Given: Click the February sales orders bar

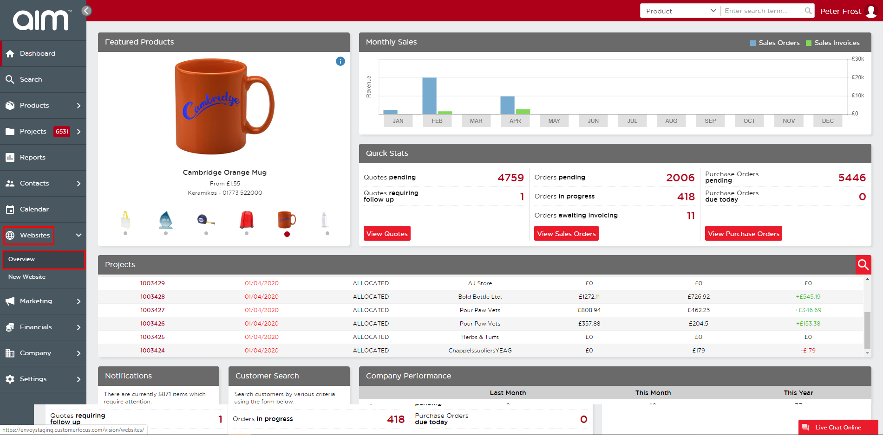Looking at the screenshot, I should point(429,96).
